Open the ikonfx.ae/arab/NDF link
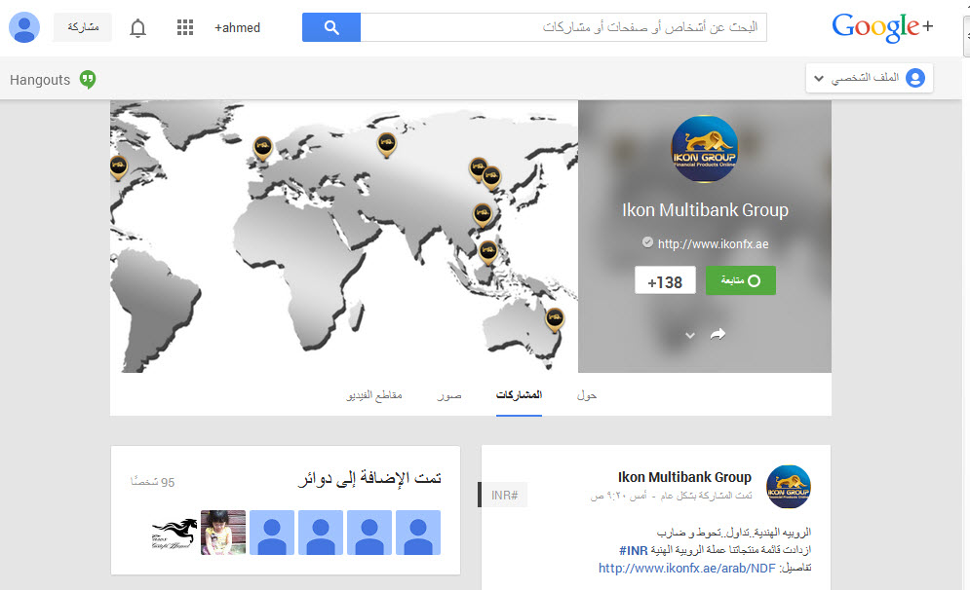Screen dimensions: 970x590 (686, 569)
